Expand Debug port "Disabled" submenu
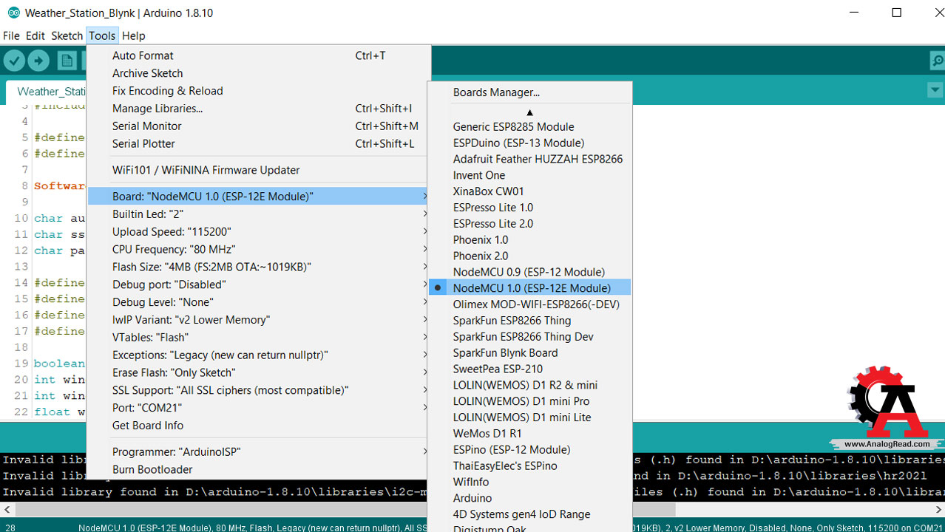 424,284
